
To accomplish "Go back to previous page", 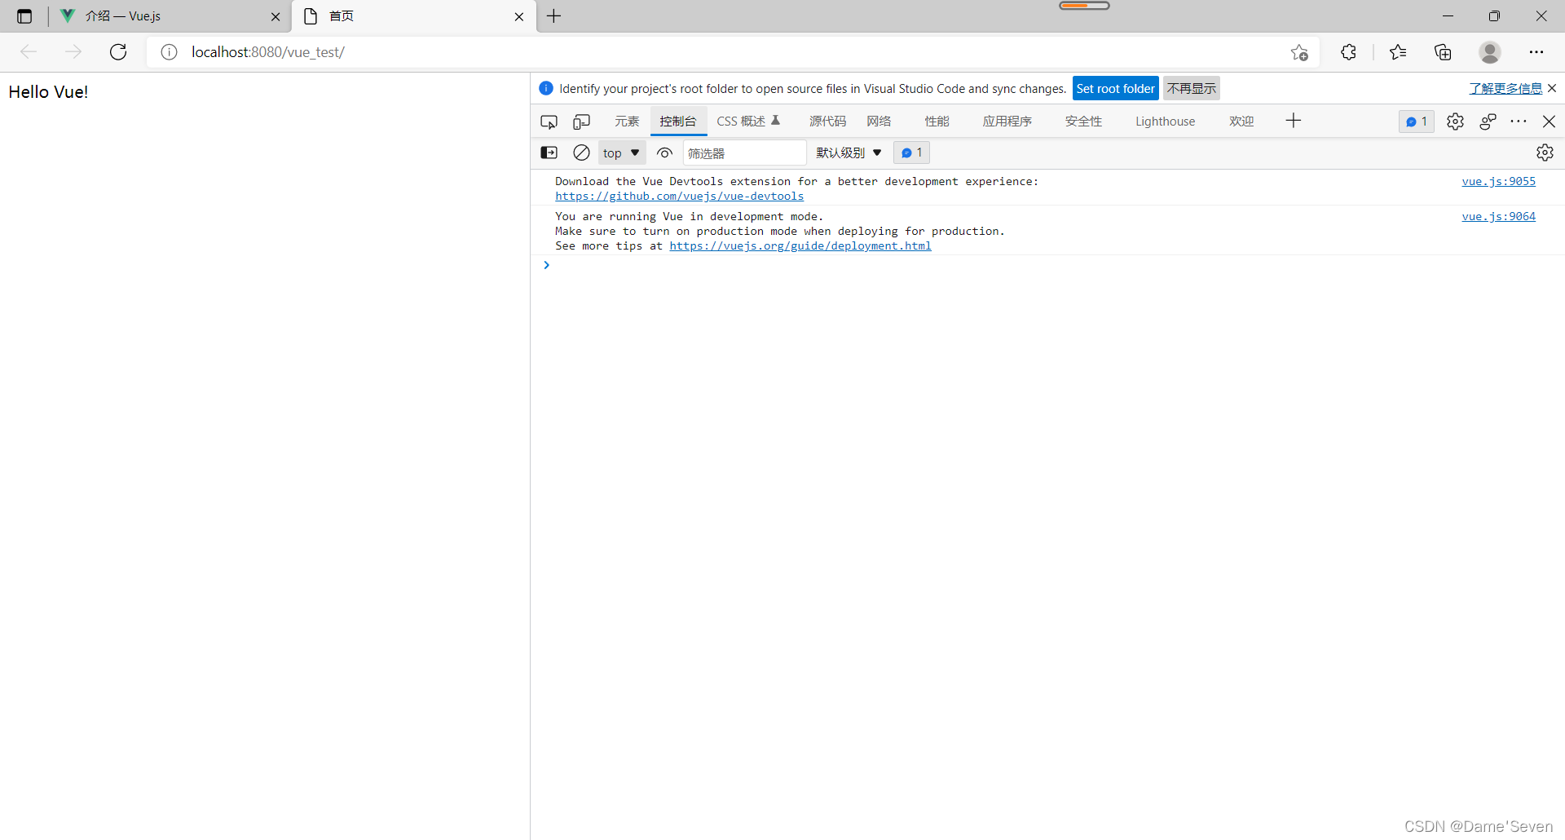I will click(x=29, y=52).
